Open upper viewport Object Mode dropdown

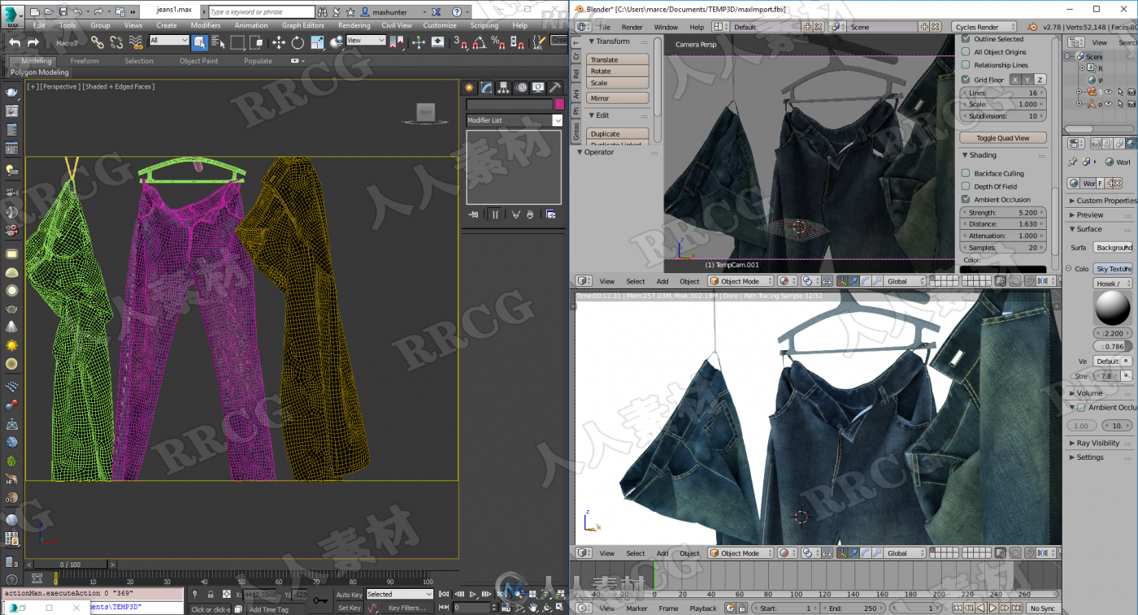tap(741, 281)
